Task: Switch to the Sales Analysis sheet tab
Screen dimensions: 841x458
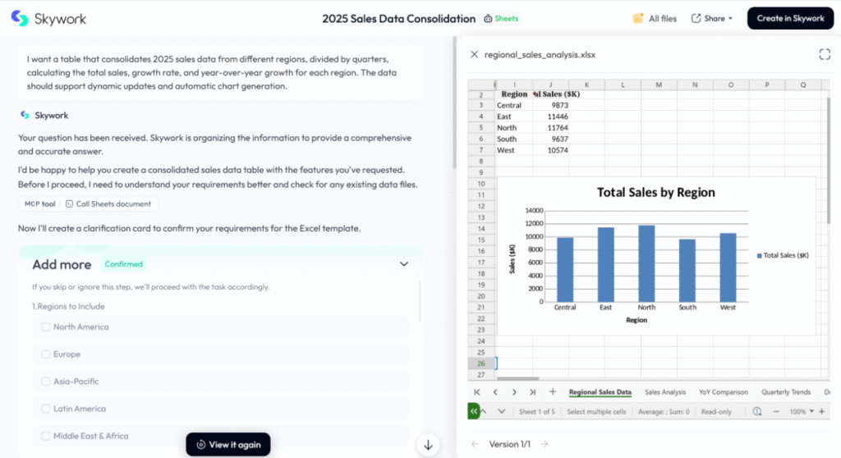Action: tap(665, 392)
